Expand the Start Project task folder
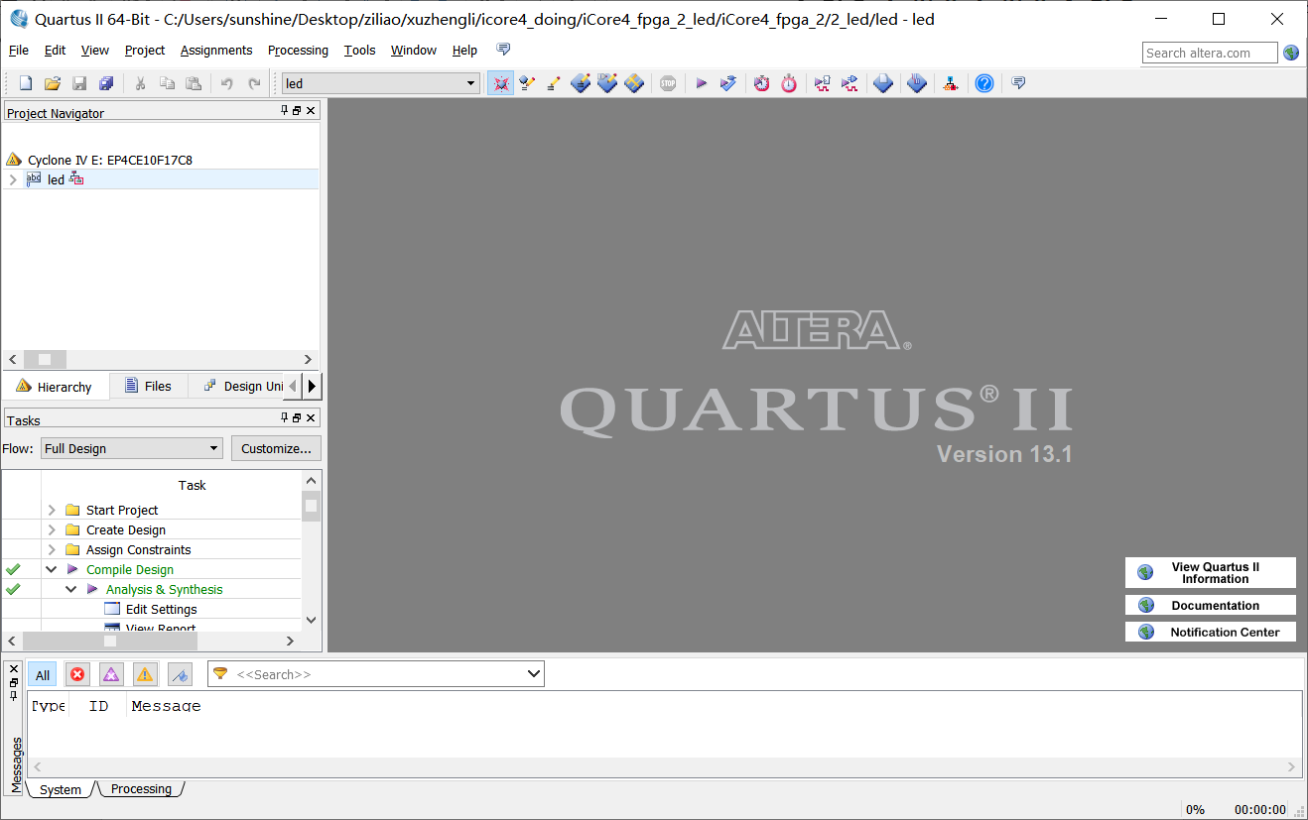Screen dimensions: 1308x820 [x=52, y=510]
